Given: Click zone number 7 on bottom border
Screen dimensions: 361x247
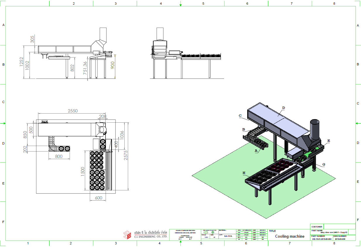Looking at the screenshot, I should tap(290, 243).
